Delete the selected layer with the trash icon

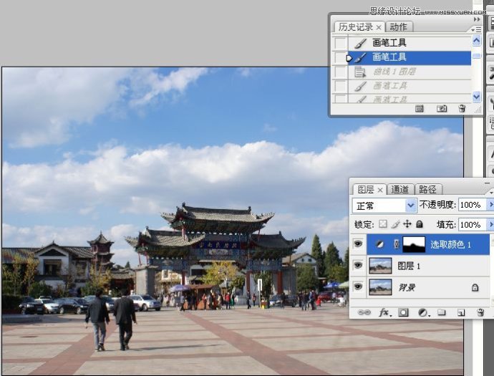[480, 312]
